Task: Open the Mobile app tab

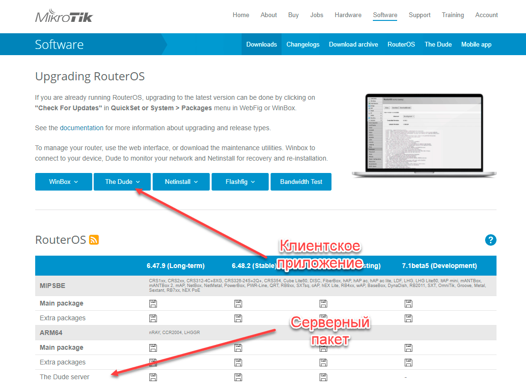Action: [x=477, y=44]
